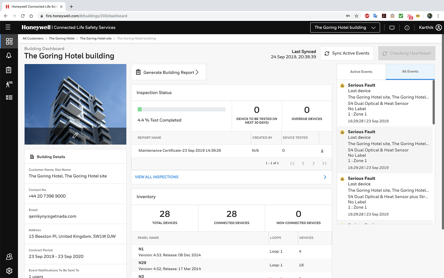This screenshot has width=444, height=278.
Task: Click the 28 Total Devices count
Action: [165, 214]
